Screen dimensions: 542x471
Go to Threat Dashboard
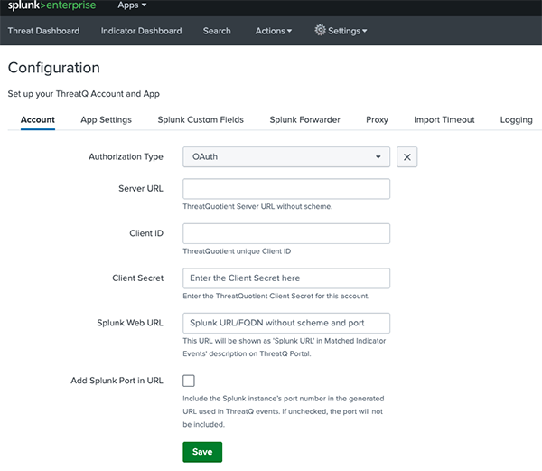tap(43, 31)
